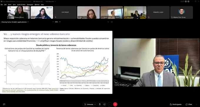Click muted mic icon on Juan Lopez tile
Screen dimensions: 200x107
pyautogui.click(x=125, y=17)
